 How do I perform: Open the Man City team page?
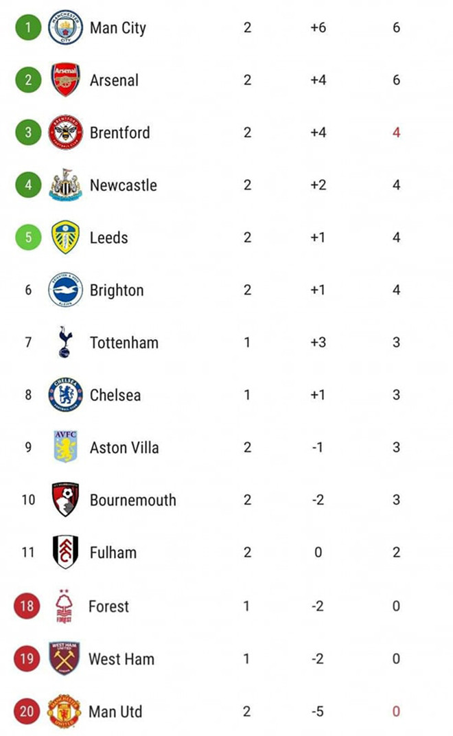[x=117, y=27]
